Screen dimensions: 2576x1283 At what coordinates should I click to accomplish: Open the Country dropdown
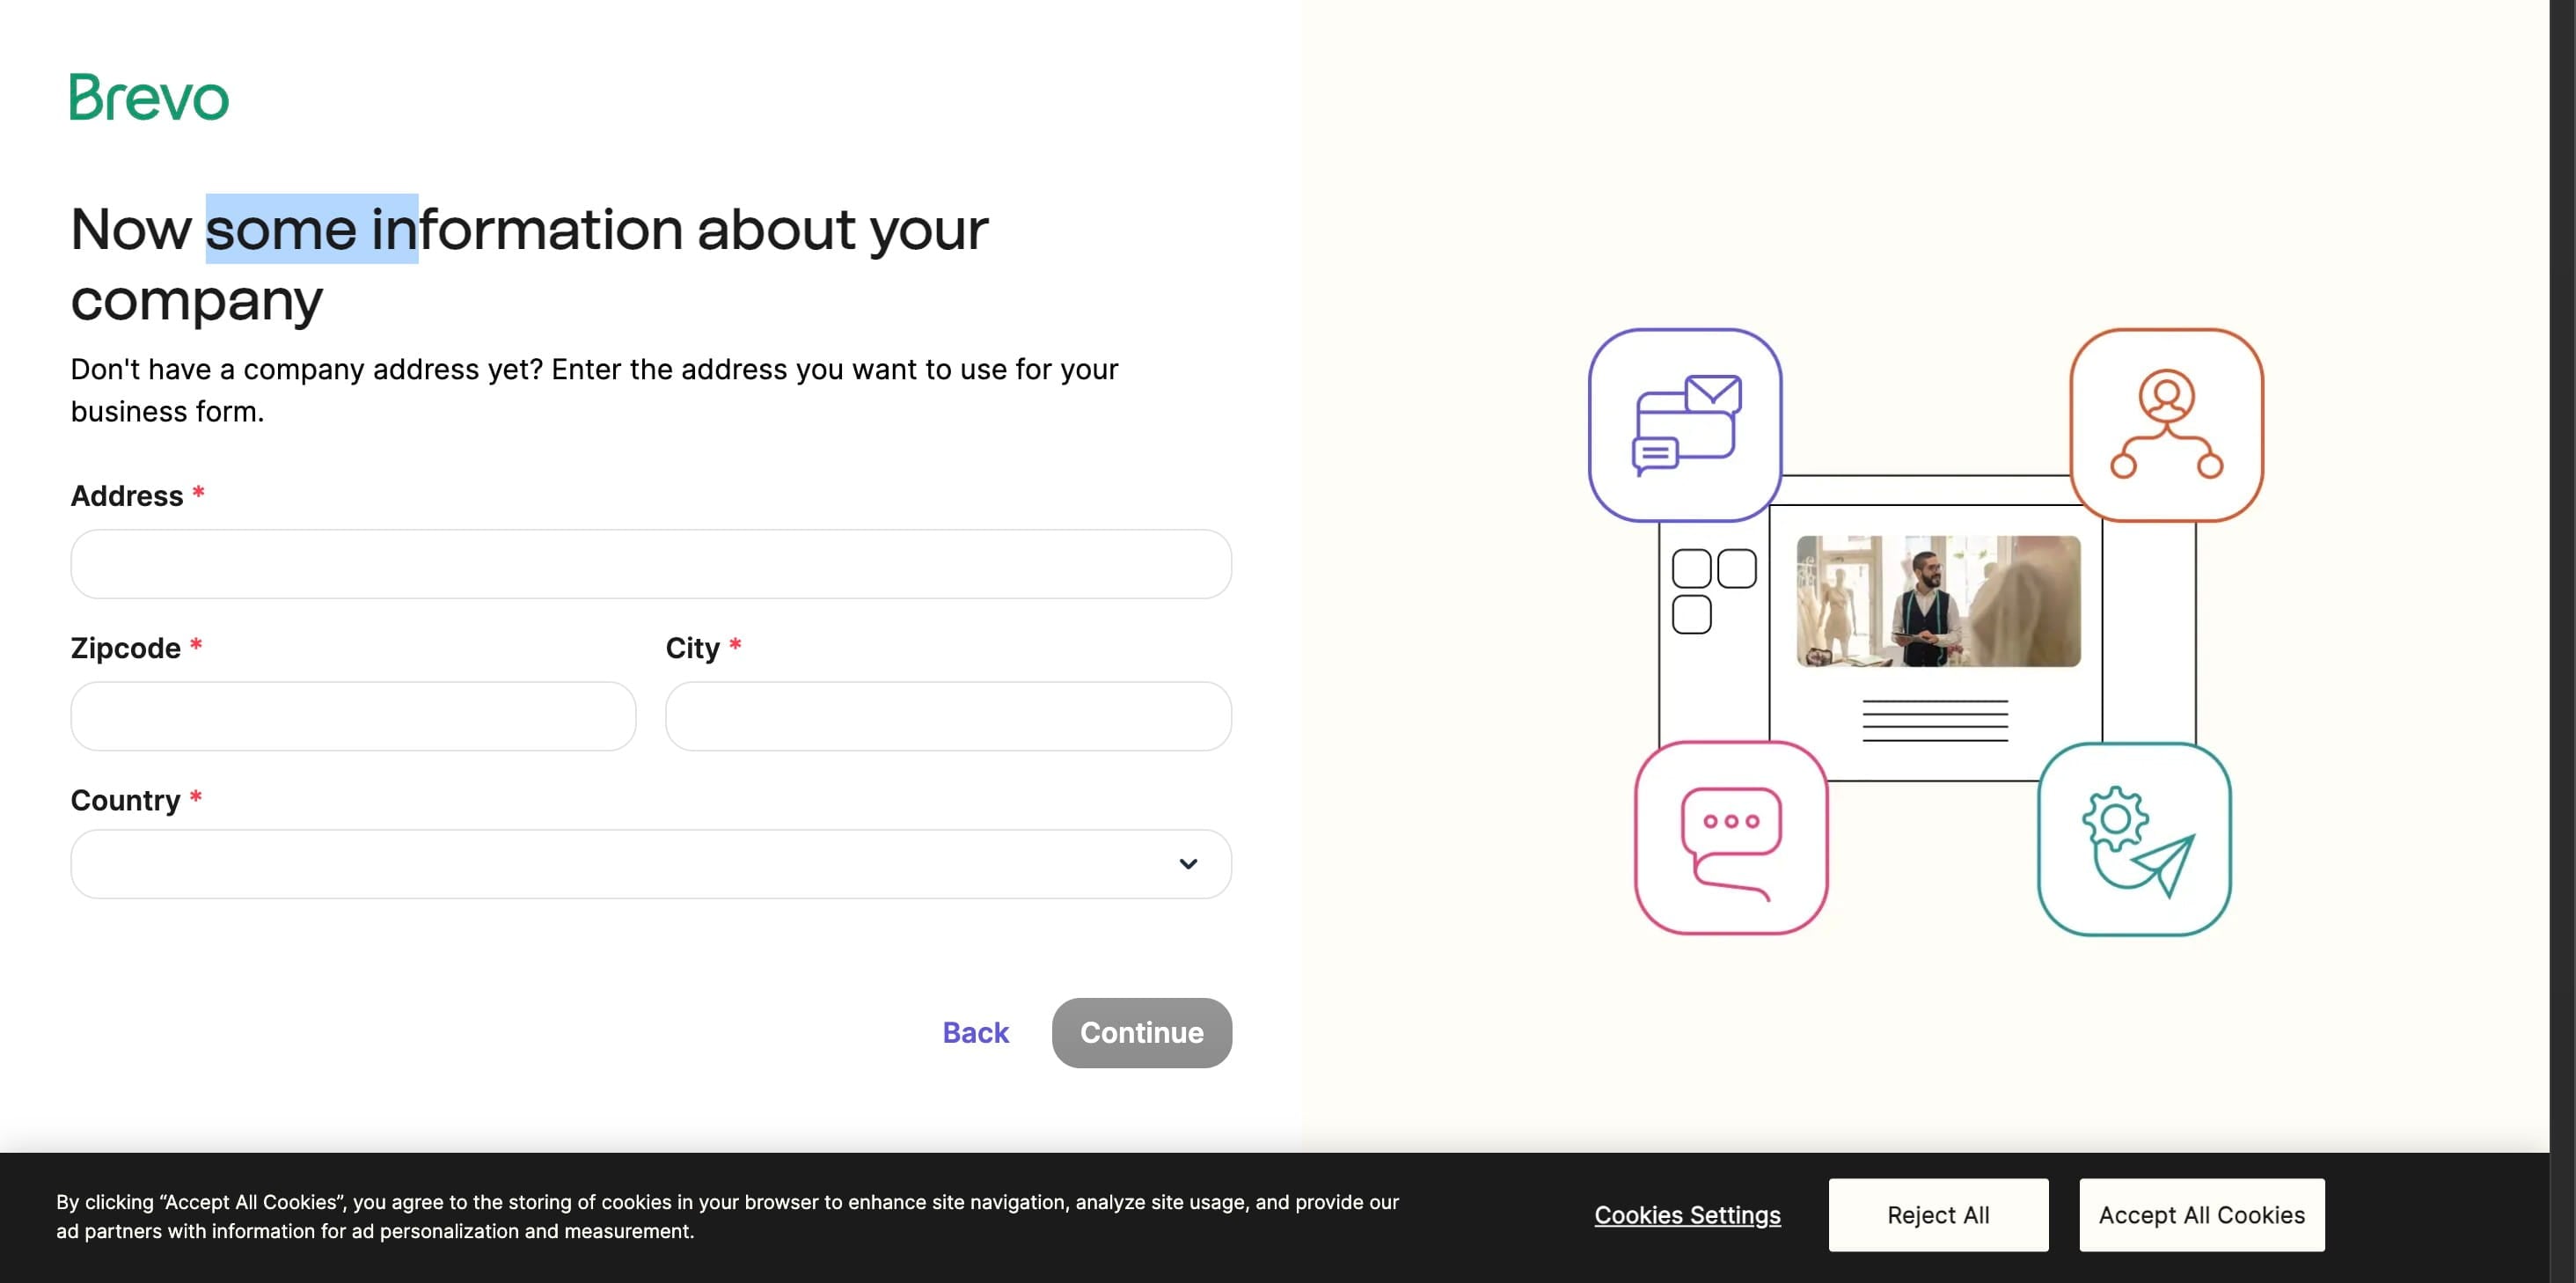pyautogui.click(x=650, y=863)
